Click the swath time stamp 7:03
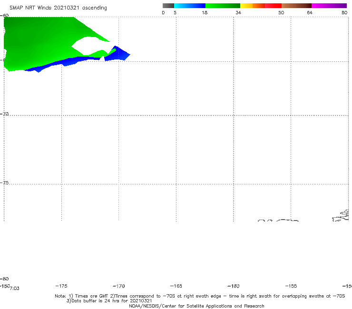This screenshot has width=352, height=309. click(x=15, y=289)
